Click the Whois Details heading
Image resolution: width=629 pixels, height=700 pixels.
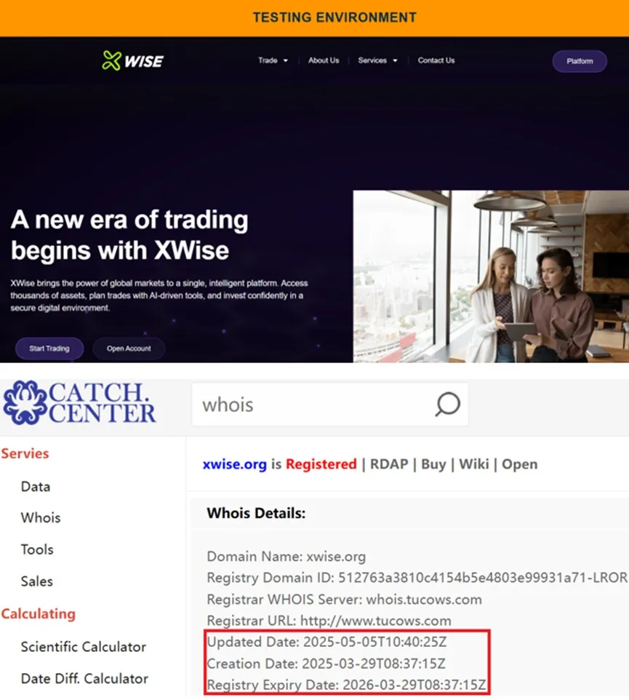(256, 514)
